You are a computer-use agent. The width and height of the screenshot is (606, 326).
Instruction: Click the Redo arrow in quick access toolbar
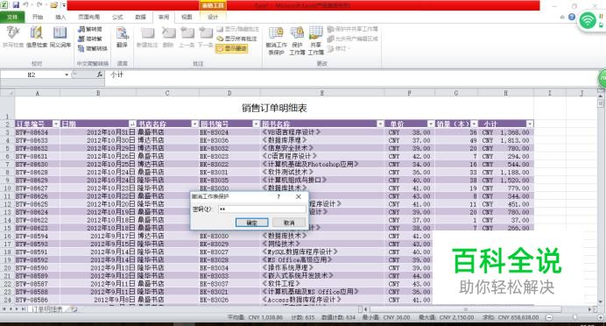tap(39, 5)
